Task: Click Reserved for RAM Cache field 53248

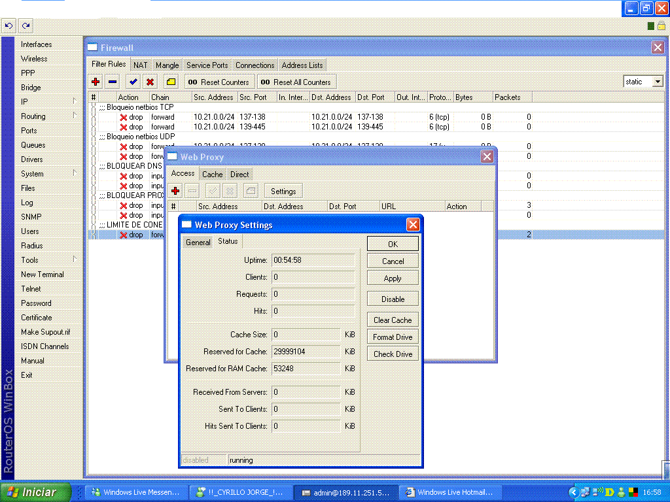Action: coord(306,369)
